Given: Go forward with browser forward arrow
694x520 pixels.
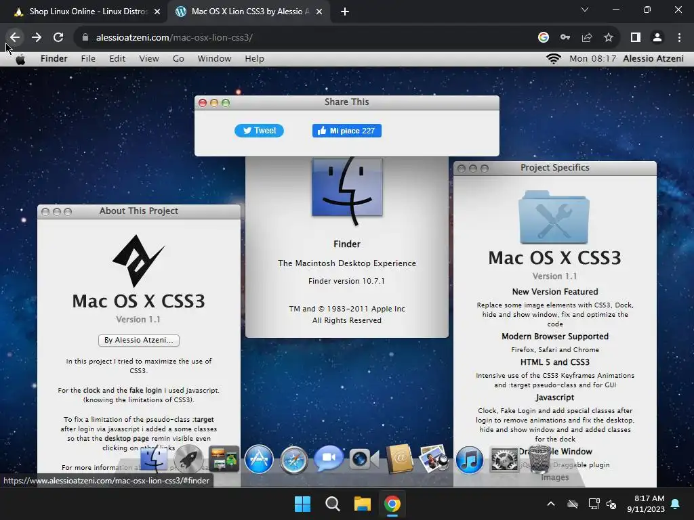Looking at the screenshot, I should coord(37,38).
